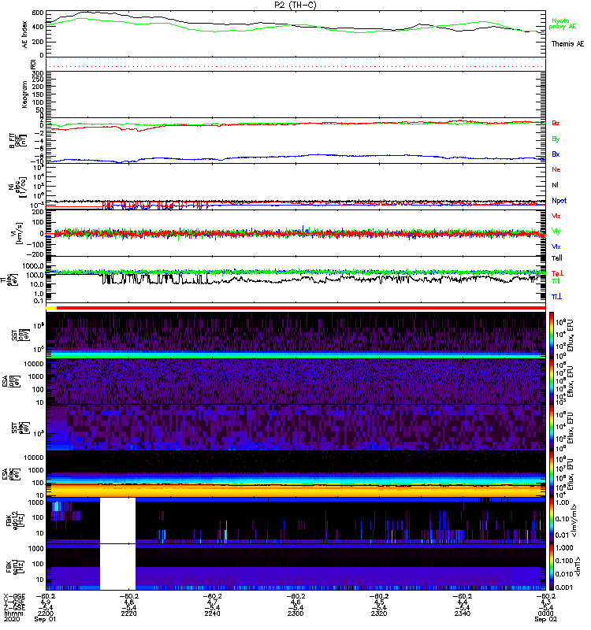Click the blue Bx trace in B_FIT panel

295,156
